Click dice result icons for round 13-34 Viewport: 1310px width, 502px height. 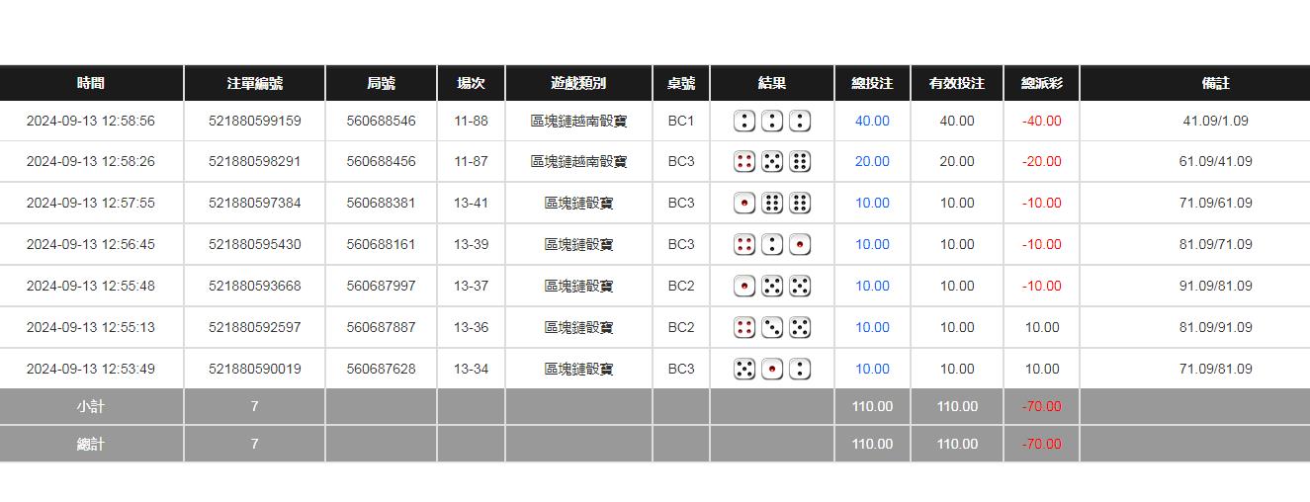click(x=772, y=369)
